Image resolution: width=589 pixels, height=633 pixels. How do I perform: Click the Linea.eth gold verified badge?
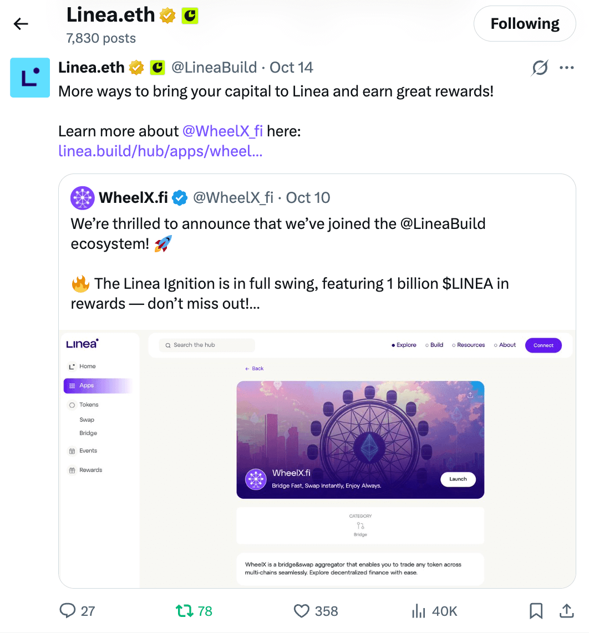click(x=136, y=68)
